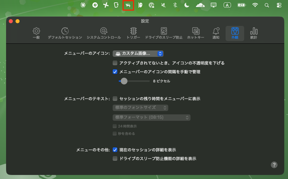The height and width of the screenshot is (179, 288).
Task: Toggle the 秒を含める checkbox
Action: tap(115, 134)
